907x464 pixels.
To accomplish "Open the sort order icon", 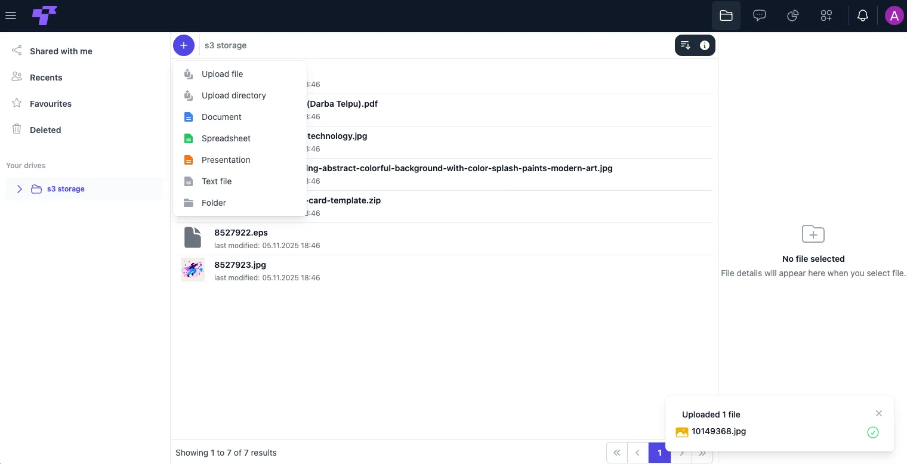I will click(686, 45).
